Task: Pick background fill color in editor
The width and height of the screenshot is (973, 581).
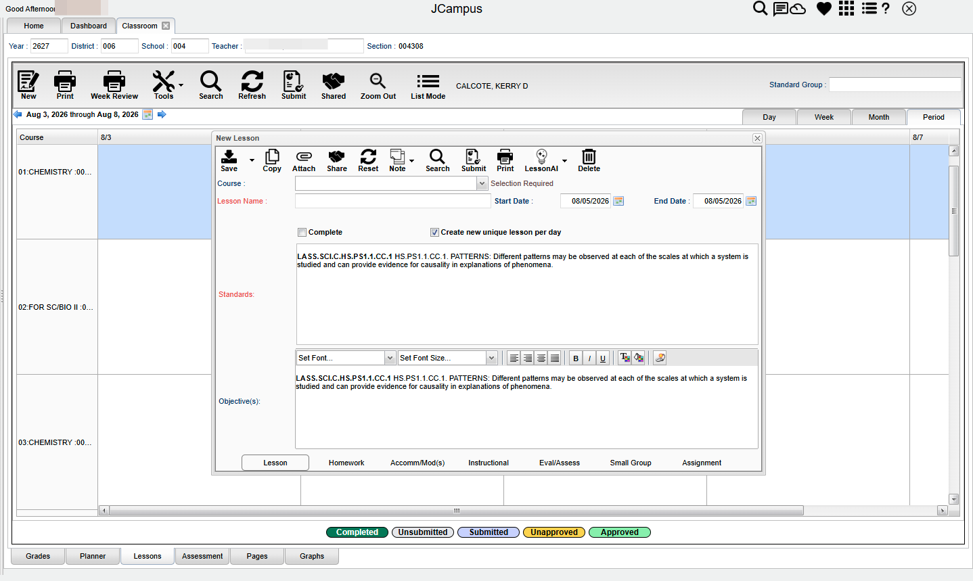Action: [x=638, y=358]
